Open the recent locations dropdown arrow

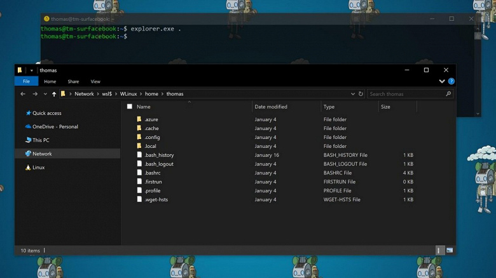point(45,94)
